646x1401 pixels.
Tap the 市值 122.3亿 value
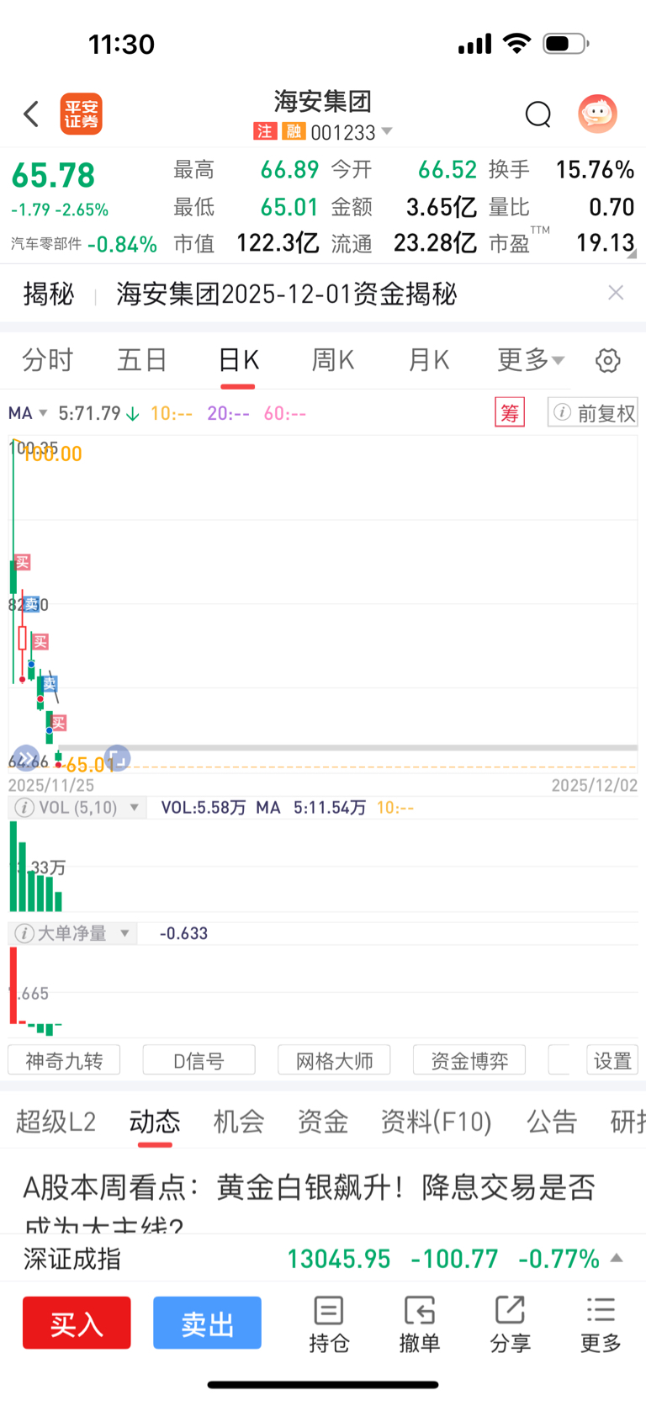pos(278,243)
